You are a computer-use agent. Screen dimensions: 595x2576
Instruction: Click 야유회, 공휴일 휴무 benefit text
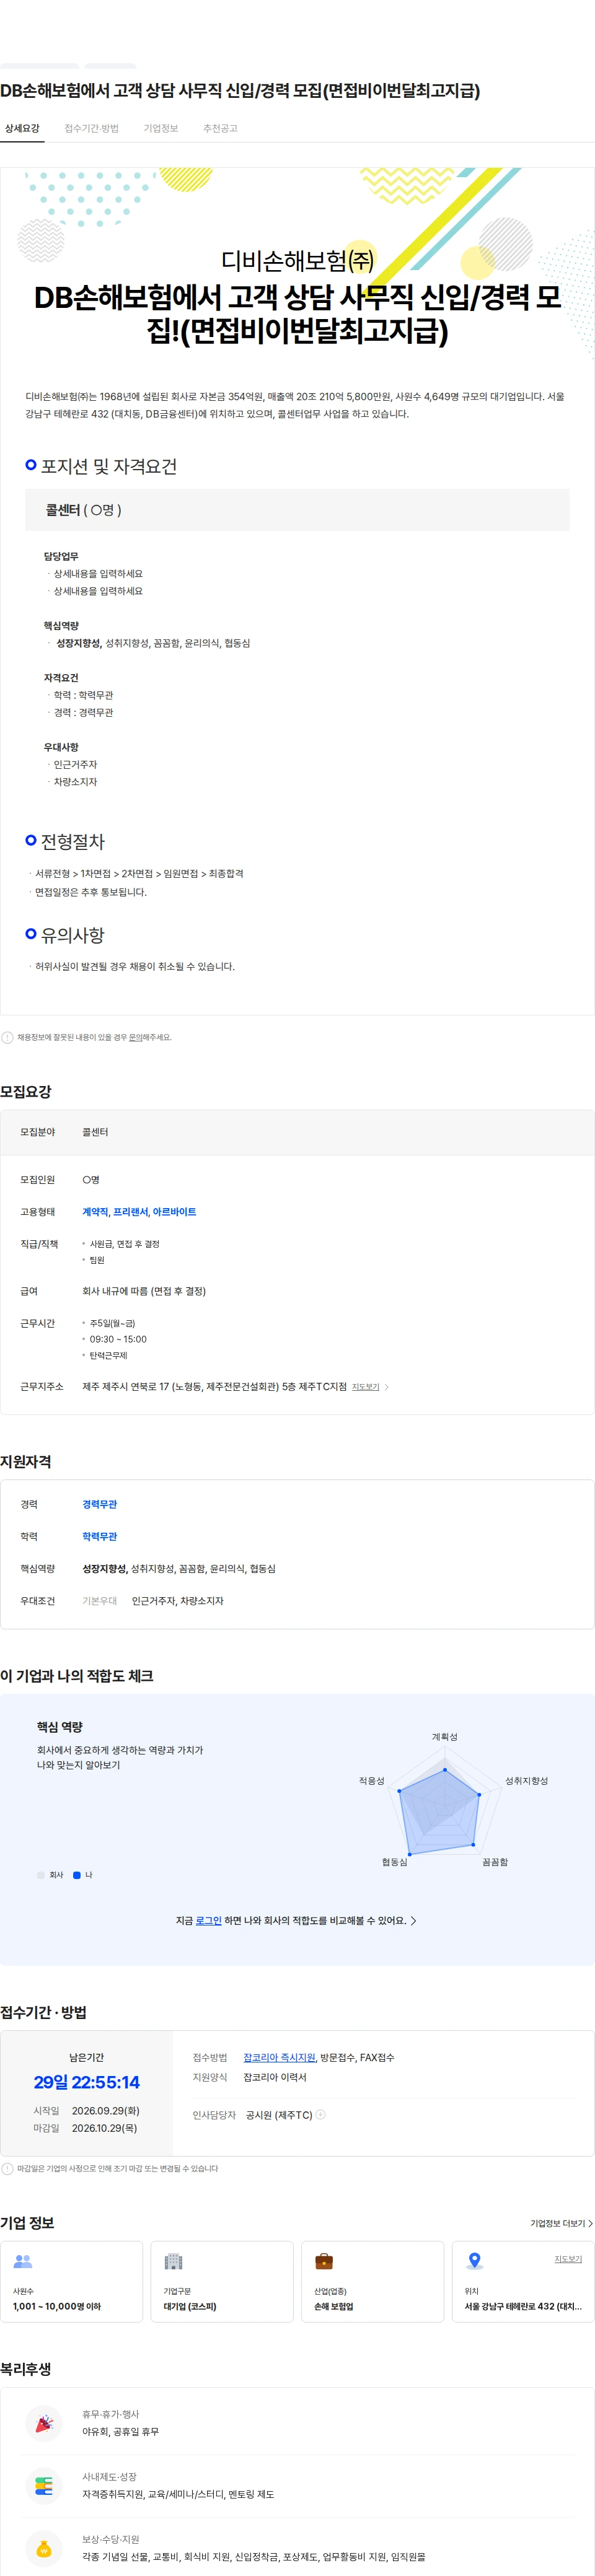120,2432
